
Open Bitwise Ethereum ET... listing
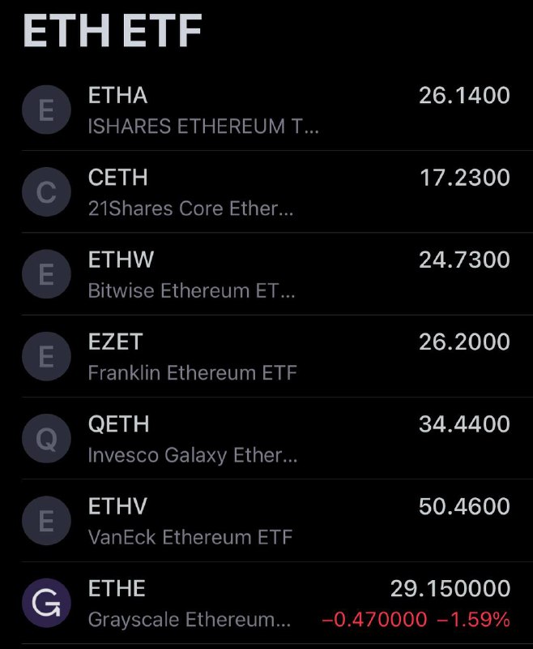coord(191,290)
